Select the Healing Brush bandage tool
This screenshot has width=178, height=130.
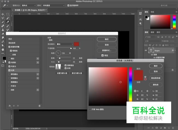coord(3,26)
